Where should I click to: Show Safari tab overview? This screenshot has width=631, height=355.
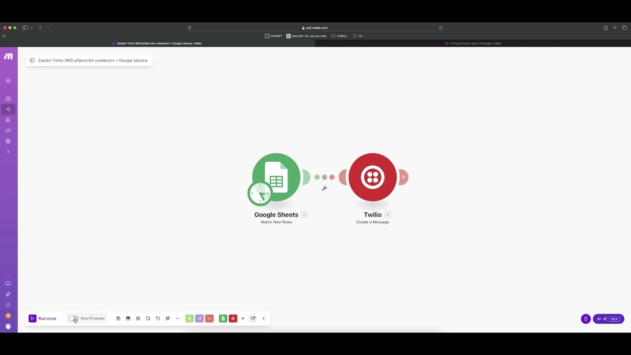point(624,28)
